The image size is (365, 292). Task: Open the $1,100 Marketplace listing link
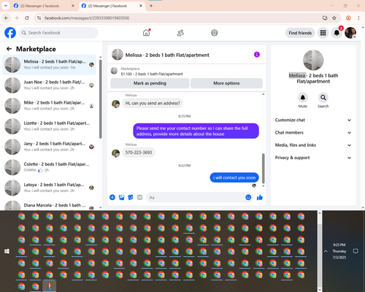point(152,74)
